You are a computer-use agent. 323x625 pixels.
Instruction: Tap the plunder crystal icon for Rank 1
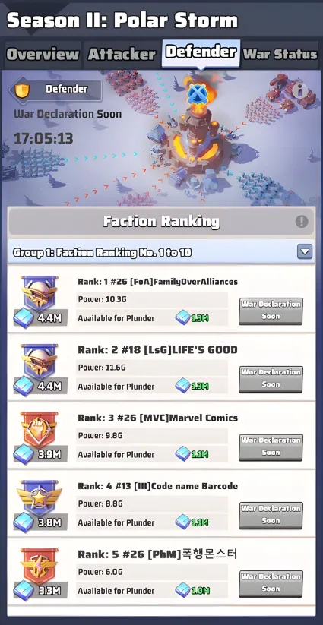coord(183,318)
